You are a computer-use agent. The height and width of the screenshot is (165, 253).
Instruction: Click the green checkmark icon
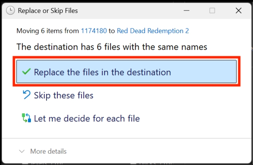click(x=26, y=71)
